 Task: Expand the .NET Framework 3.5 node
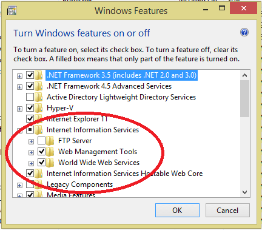pyautogui.click(x=19, y=76)
